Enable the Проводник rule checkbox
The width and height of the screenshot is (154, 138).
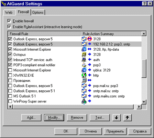(10, 80)
